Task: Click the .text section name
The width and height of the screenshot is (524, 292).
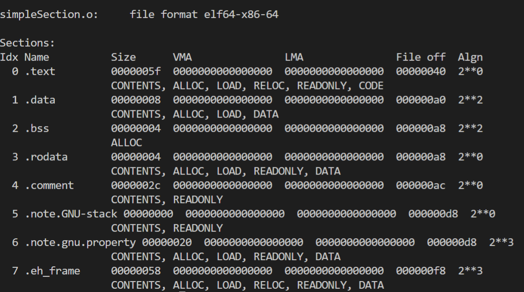Action: 40,72
